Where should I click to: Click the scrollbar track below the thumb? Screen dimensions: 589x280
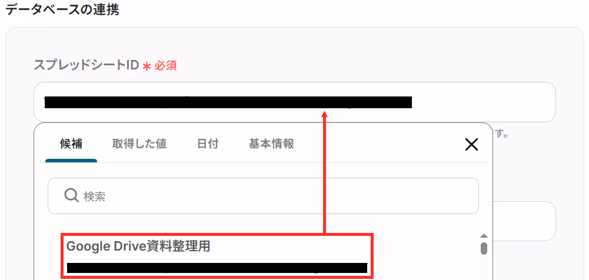coord(484,267)
